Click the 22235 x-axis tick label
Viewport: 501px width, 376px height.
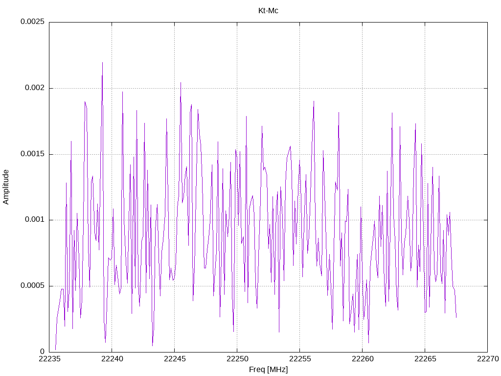coord(49,359)
